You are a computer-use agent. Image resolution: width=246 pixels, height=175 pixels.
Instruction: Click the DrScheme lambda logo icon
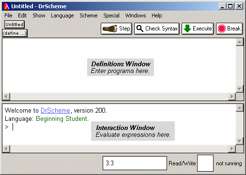pos(7,6)
